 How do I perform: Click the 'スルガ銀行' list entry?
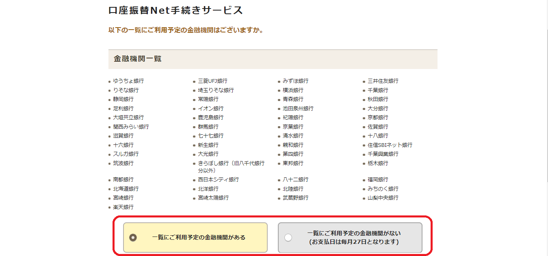pos(126,154)
